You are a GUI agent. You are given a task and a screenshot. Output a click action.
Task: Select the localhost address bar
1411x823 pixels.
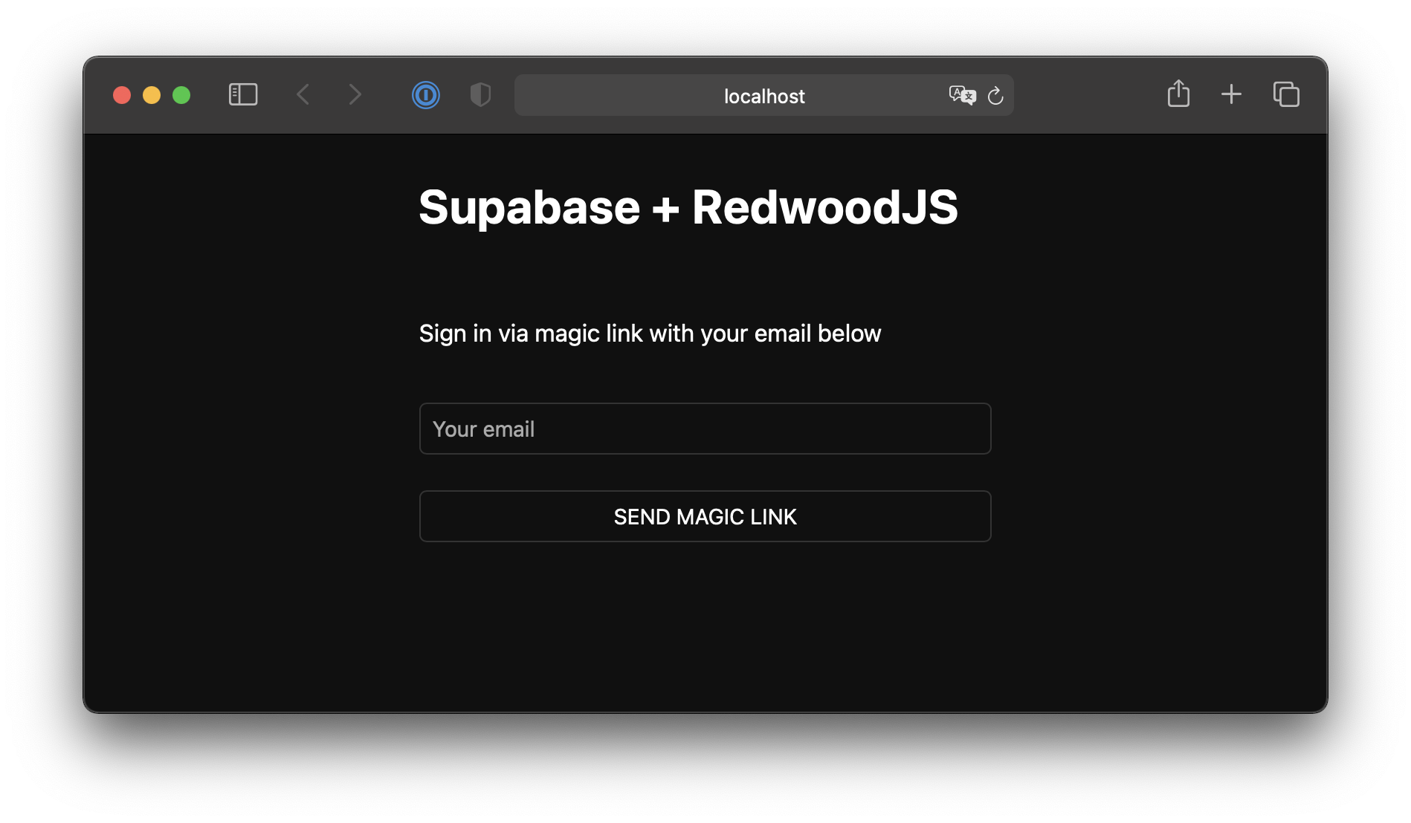pos(763,95)
